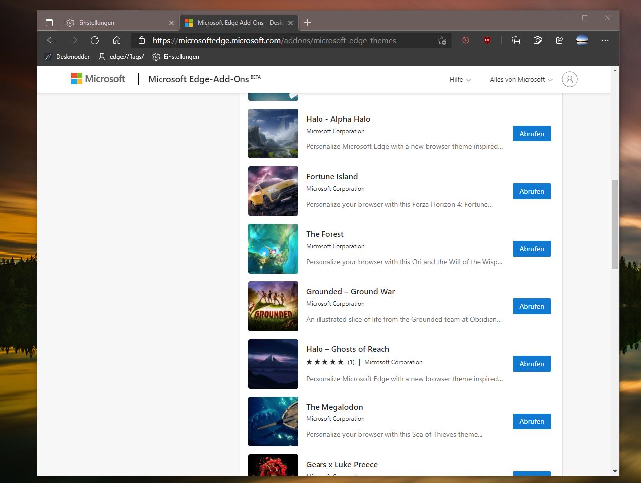Open the uBlock Origin extension
The image size is (641, 483).
[x=487, y=40]
